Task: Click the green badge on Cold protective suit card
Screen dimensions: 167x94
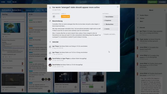Action: pyautogui.click(x=91, y=87)
